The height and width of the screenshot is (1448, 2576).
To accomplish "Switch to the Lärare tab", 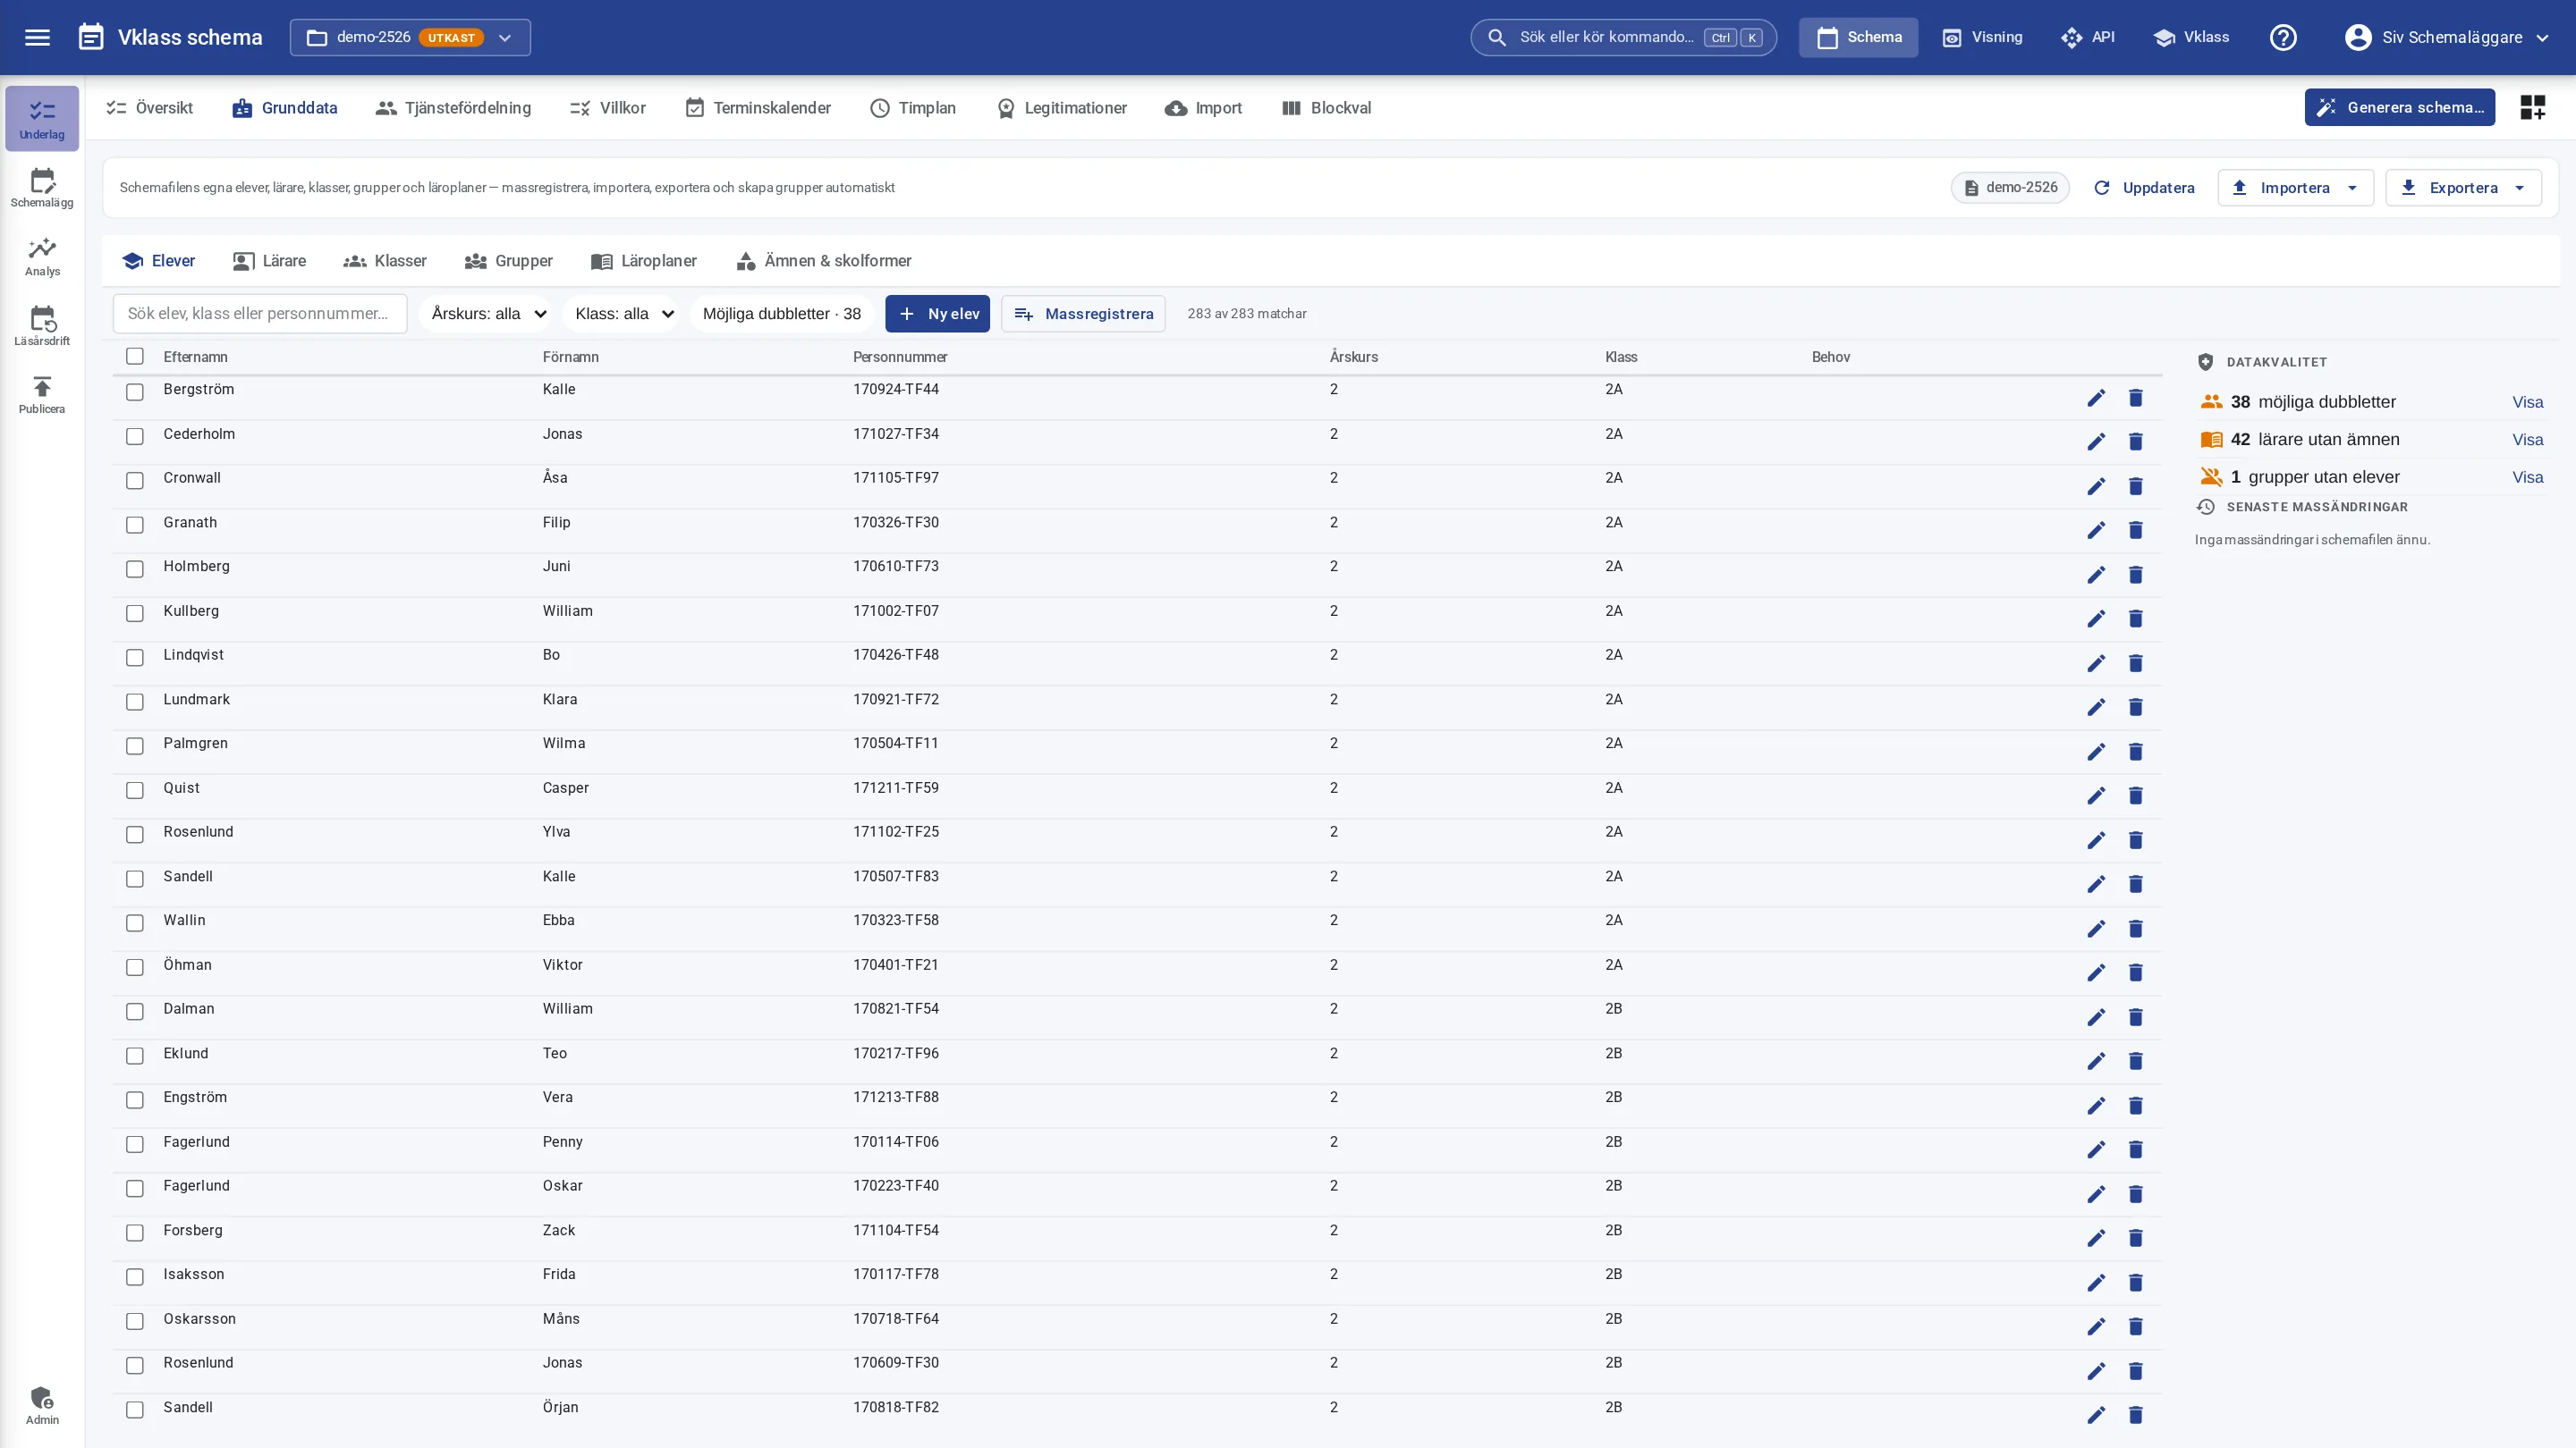I will [269, 261].
